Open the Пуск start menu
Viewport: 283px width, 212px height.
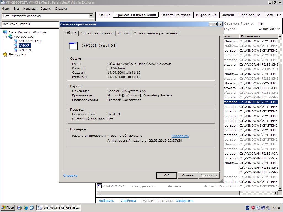pyautogui.click(x=8, y=208)
